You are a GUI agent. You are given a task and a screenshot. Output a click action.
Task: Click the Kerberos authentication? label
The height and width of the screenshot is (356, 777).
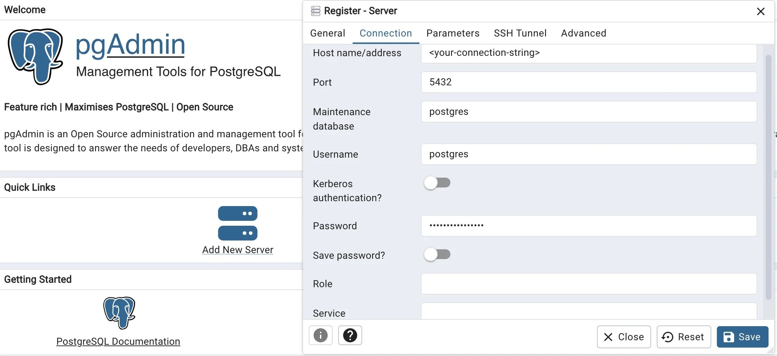pos(347,191)
